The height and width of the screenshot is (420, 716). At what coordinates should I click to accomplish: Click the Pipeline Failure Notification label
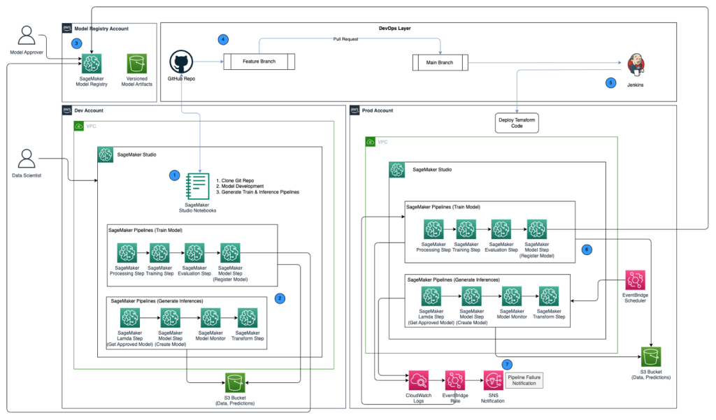[524, 379]
